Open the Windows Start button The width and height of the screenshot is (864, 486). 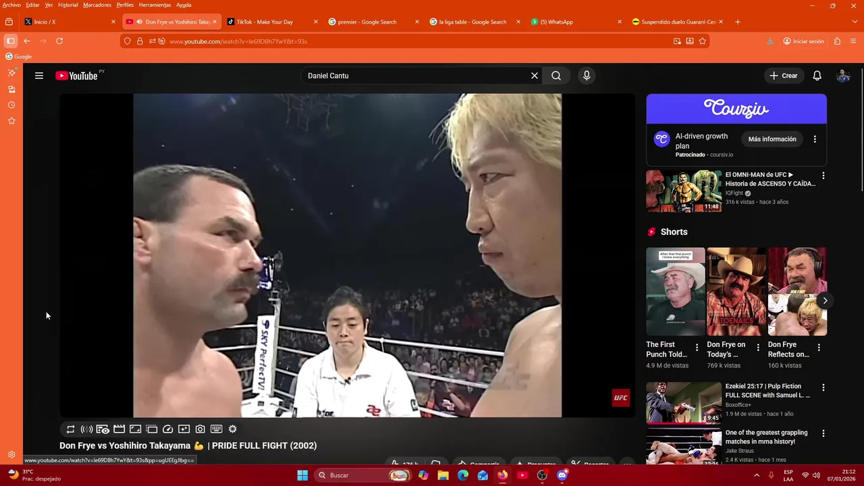tap(302, 475)
